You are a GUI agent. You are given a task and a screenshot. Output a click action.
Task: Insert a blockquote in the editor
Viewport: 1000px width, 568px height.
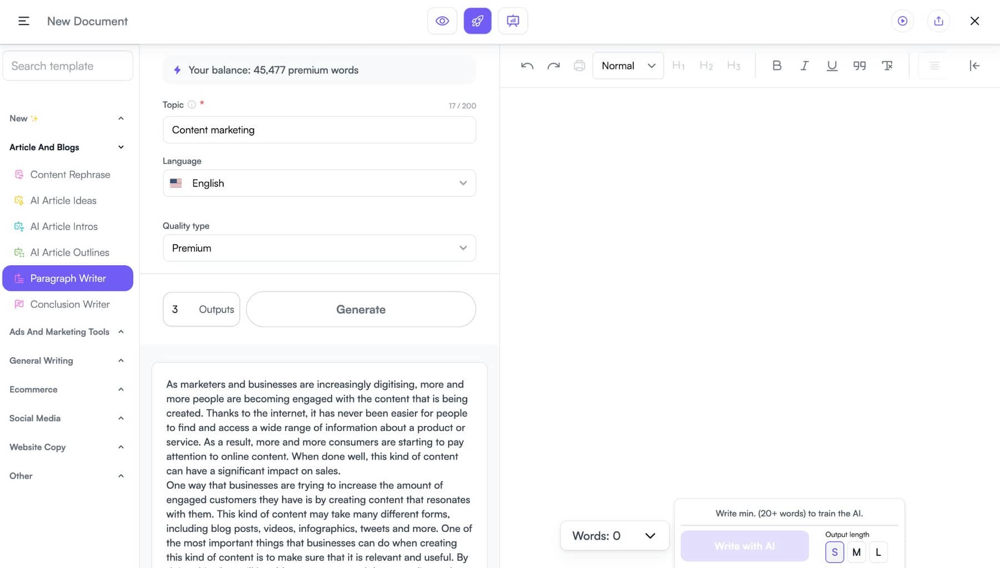[x=859, y=65]
